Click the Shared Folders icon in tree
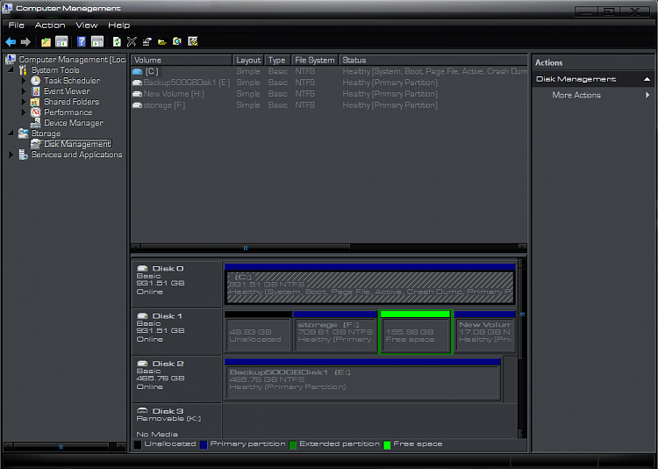Screen dimensions: 658x469 click(x=36, y=102)
